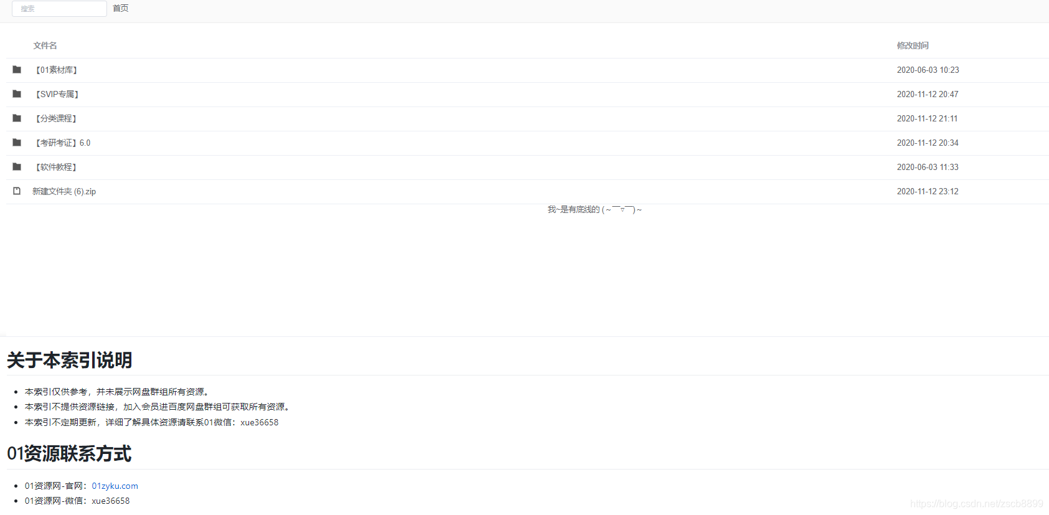
Task: Click date 2020-11-12 20:47
Action: (928, 94)
